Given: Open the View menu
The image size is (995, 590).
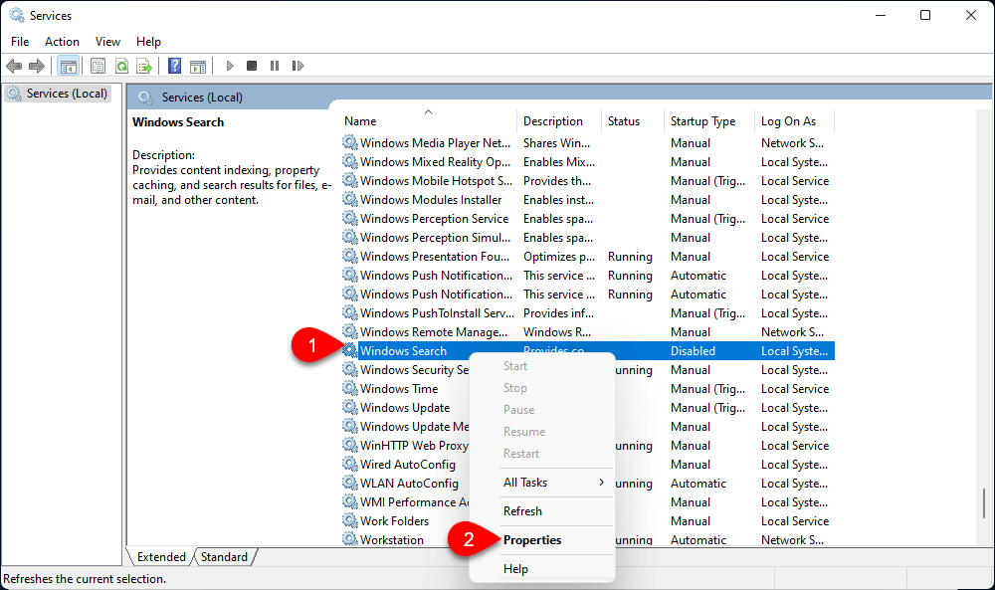Looking at the screenshot, I should click(107, 42).
